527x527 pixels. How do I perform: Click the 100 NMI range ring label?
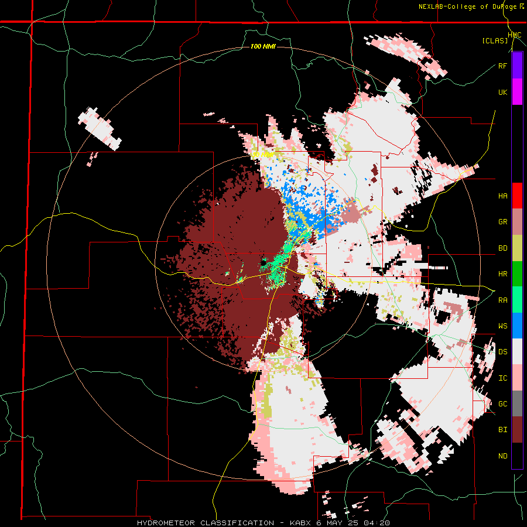(x=263, y=46)
